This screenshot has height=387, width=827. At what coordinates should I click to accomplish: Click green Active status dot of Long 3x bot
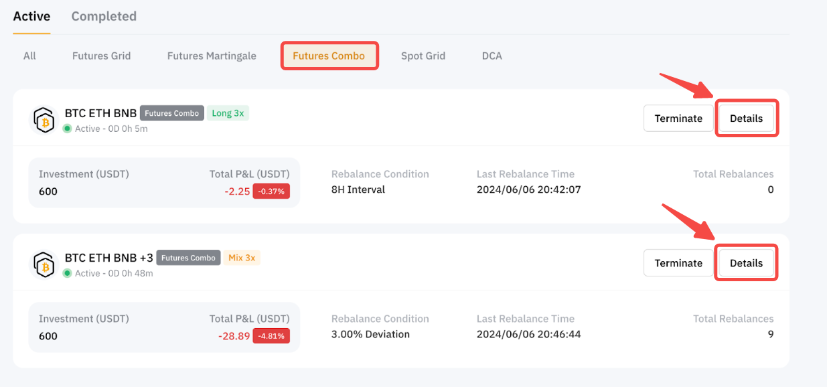pyautogui.click(x=67, y=129)
